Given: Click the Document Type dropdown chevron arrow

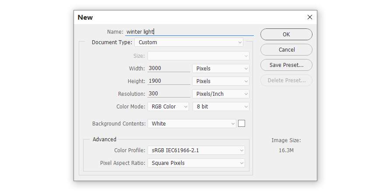Looking at the screenshot, I should tap(240, 42).
